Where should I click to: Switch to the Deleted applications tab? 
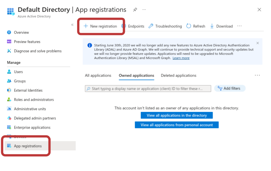(x=179, y=75)
